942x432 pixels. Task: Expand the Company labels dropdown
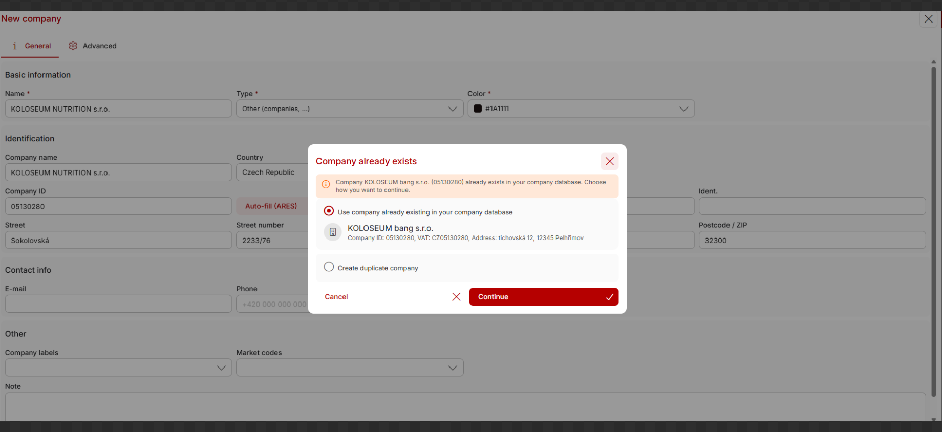click(x=221, y=368)
